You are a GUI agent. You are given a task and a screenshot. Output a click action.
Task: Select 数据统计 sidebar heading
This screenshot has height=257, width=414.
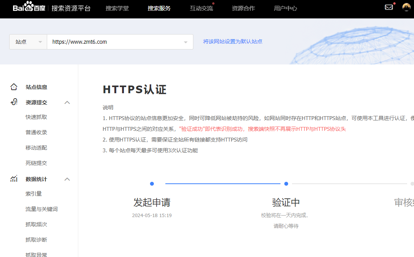[x=36, y=179]
